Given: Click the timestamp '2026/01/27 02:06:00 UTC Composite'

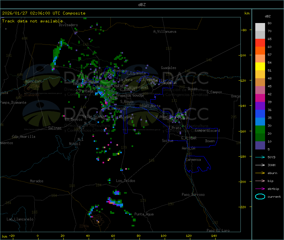Looking at the screenshot, I should pos(44,13).
